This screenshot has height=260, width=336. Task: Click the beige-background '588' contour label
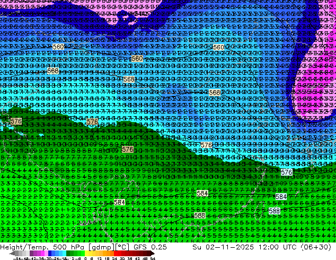[199, 215]
